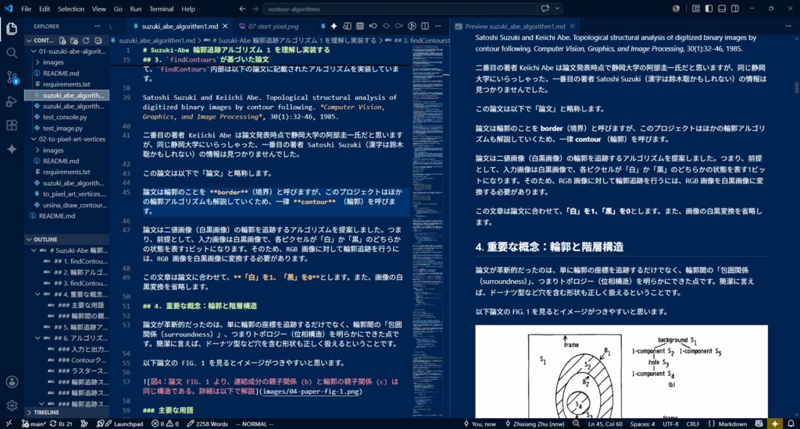Collapse the 02-to-pixel-art-vertices folder
800x429 pixels.
coord(34,139)
